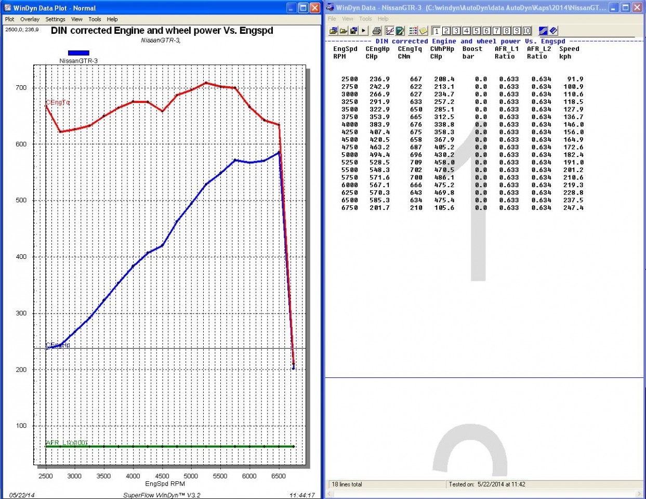The image size is (646, 499).
Task: Select data page 3 button
Action: click(456, 31)
